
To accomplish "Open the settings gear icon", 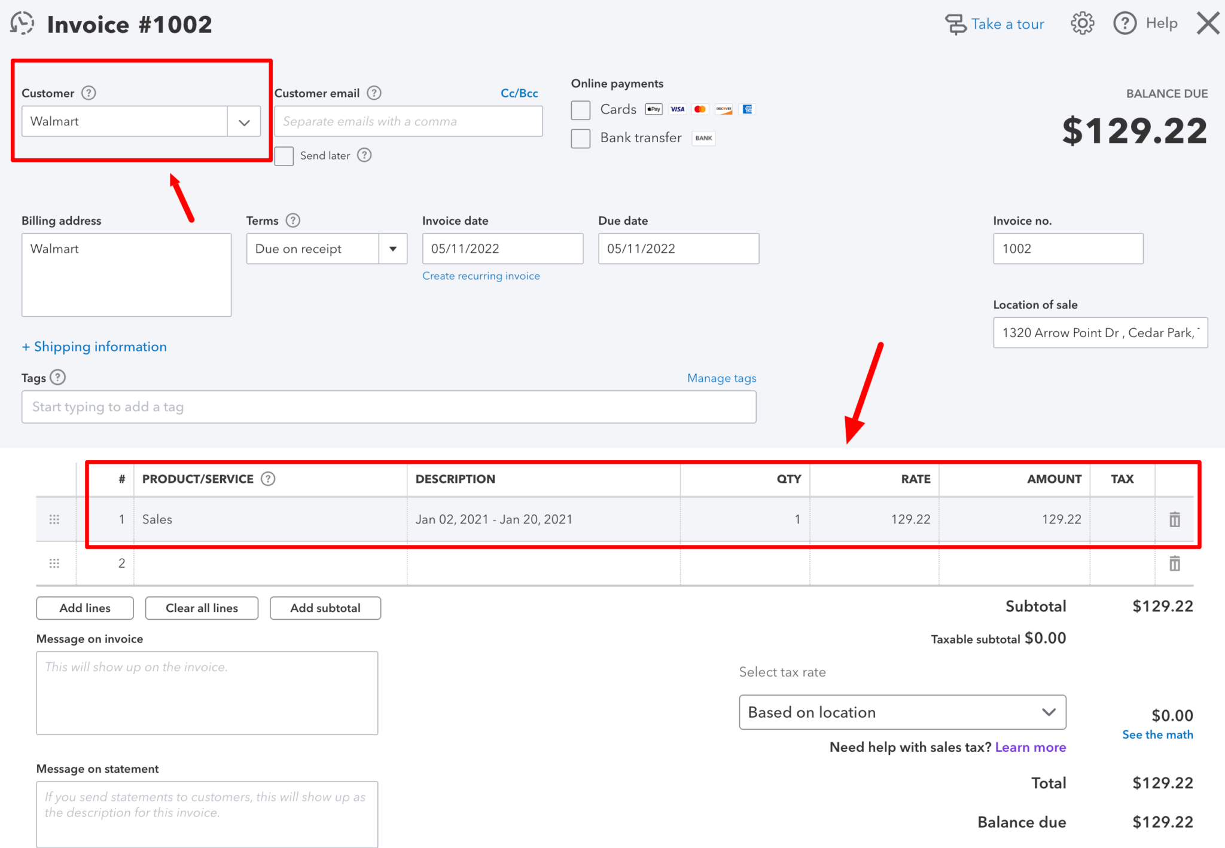I will 1082,24.
